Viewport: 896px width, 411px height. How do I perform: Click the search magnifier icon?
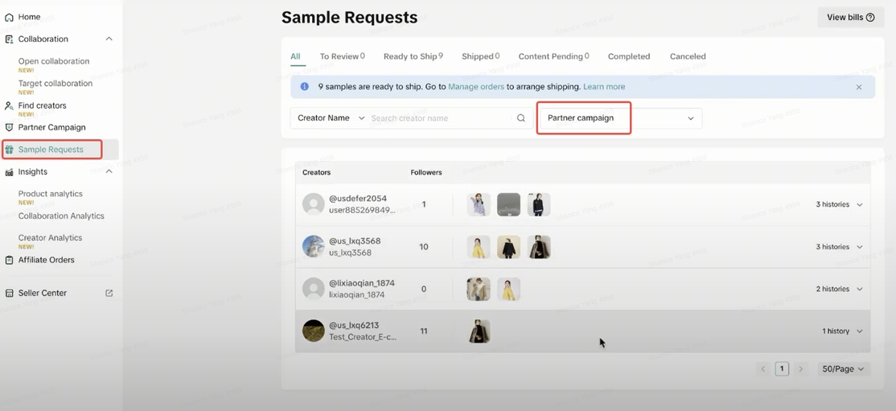click(521, 118)
